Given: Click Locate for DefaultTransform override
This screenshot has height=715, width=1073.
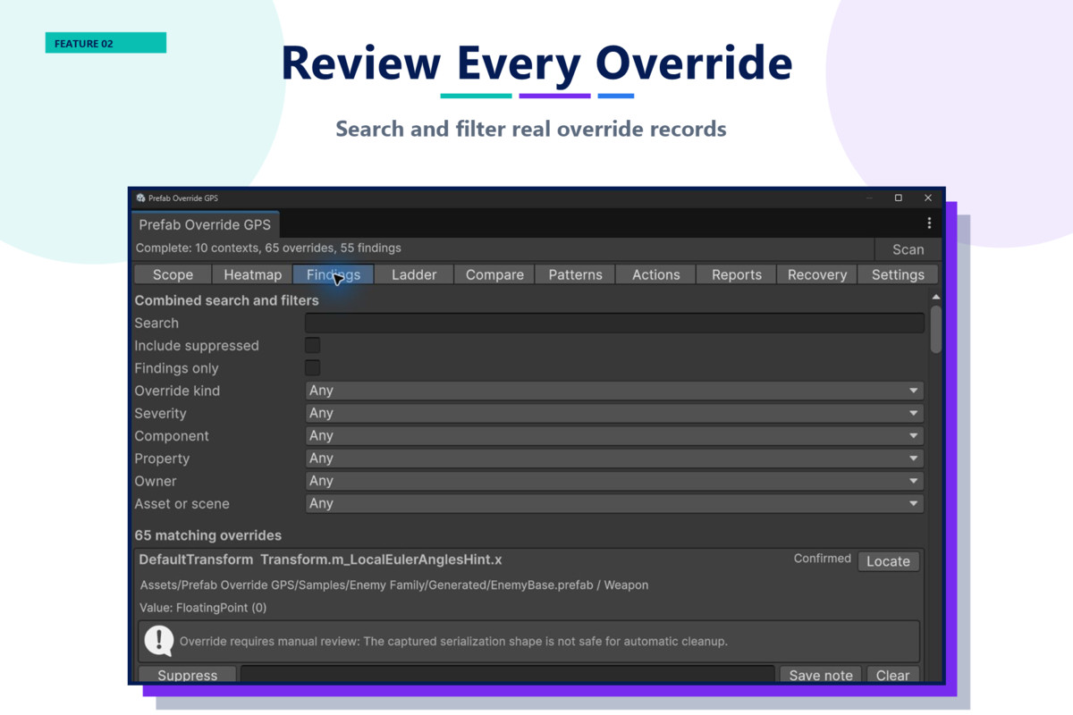Looking at the screenshot, I should [x=888, y=561].
